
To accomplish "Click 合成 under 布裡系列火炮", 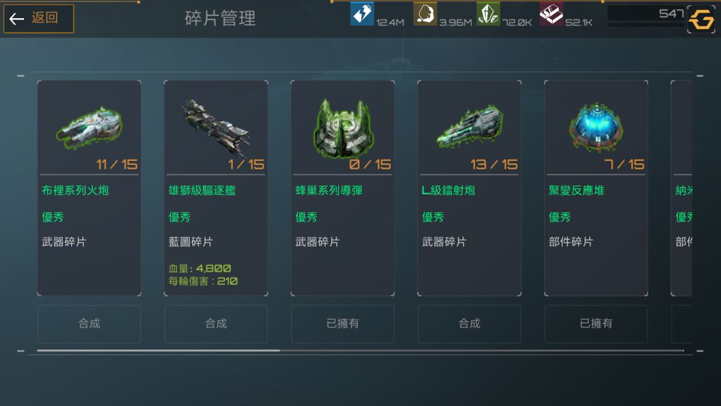I will coord(89,324).
